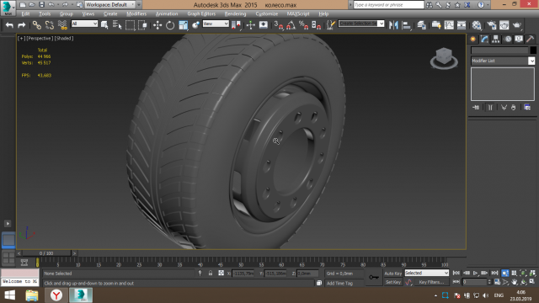Open the Select by Name dialog
This screenshot has width=539, height=303.
click(117, 25)
